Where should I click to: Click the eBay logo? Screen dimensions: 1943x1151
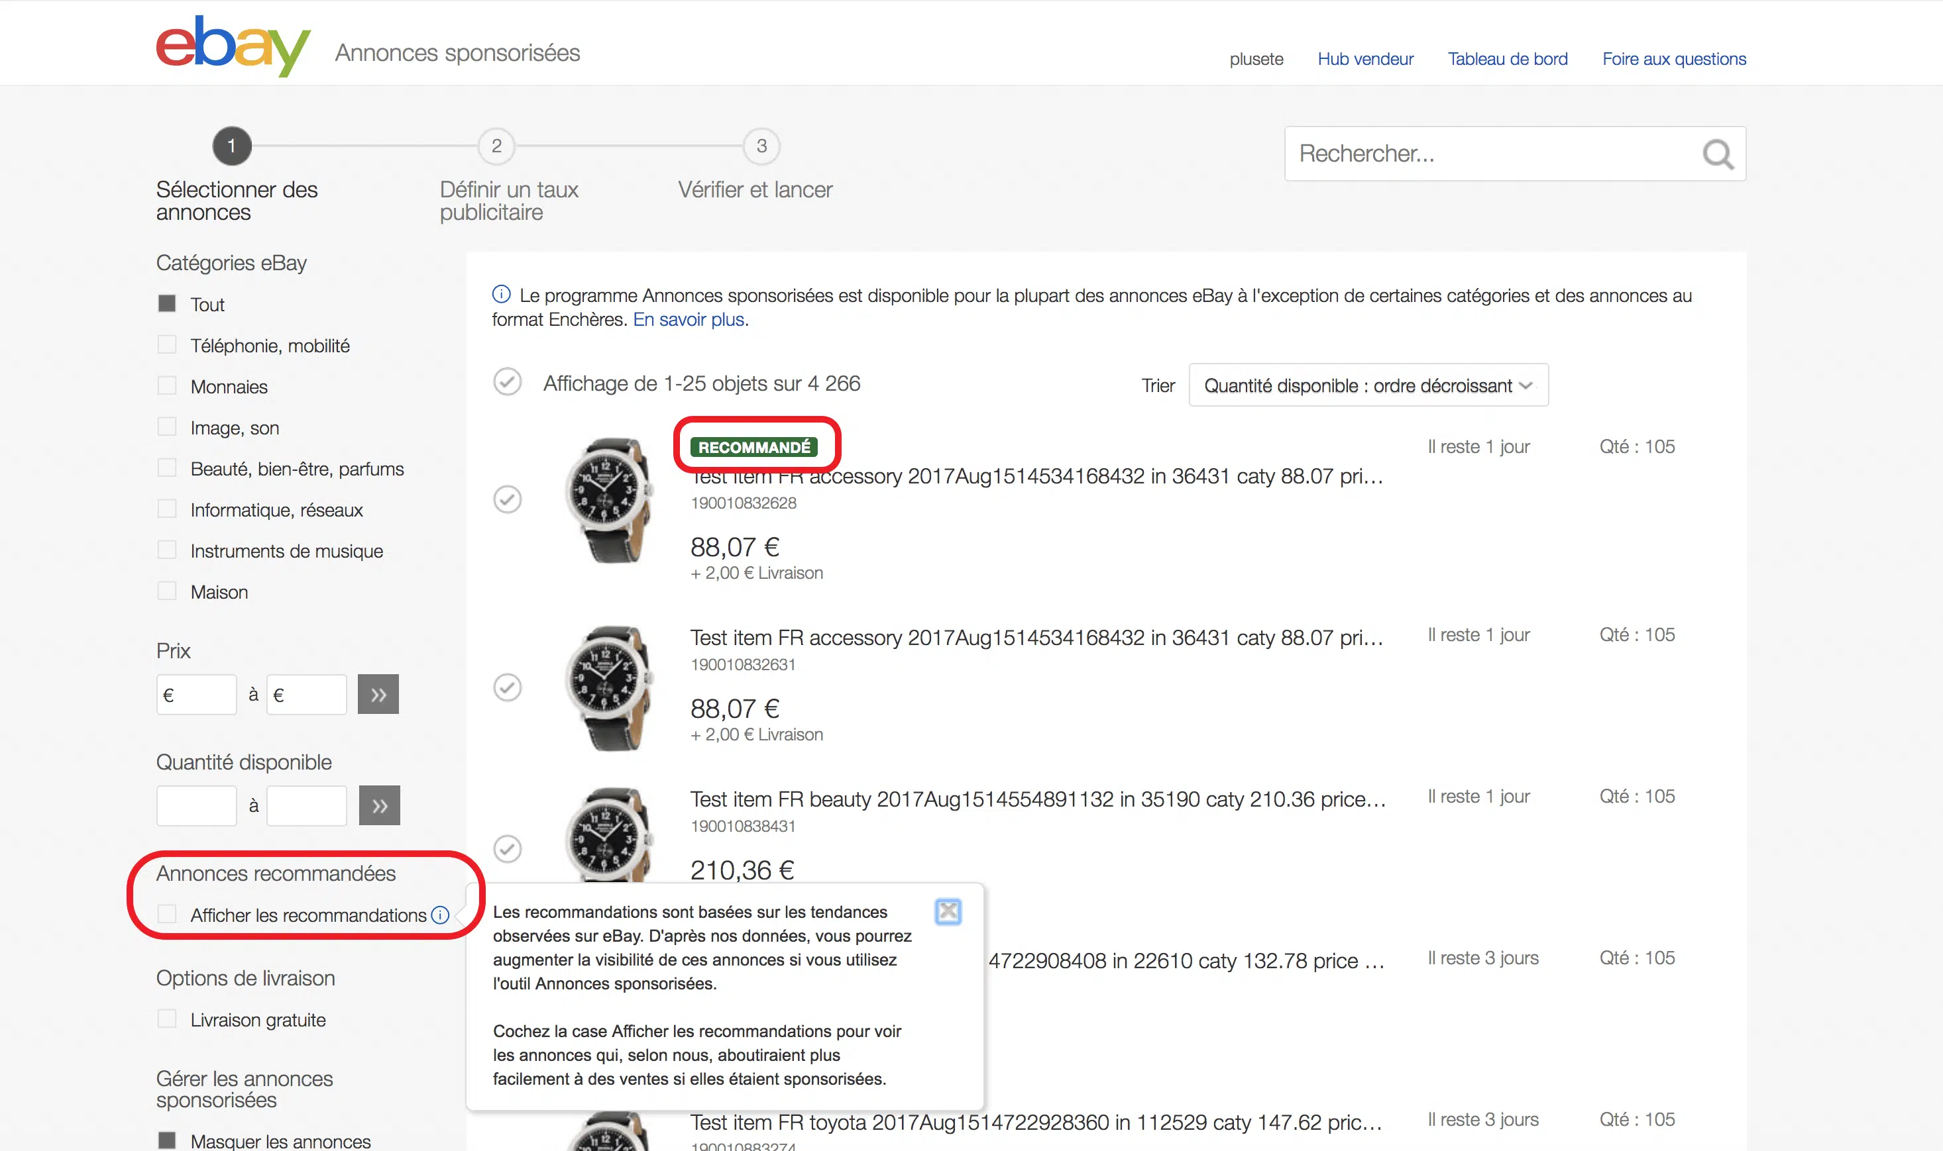pos(233,46)
